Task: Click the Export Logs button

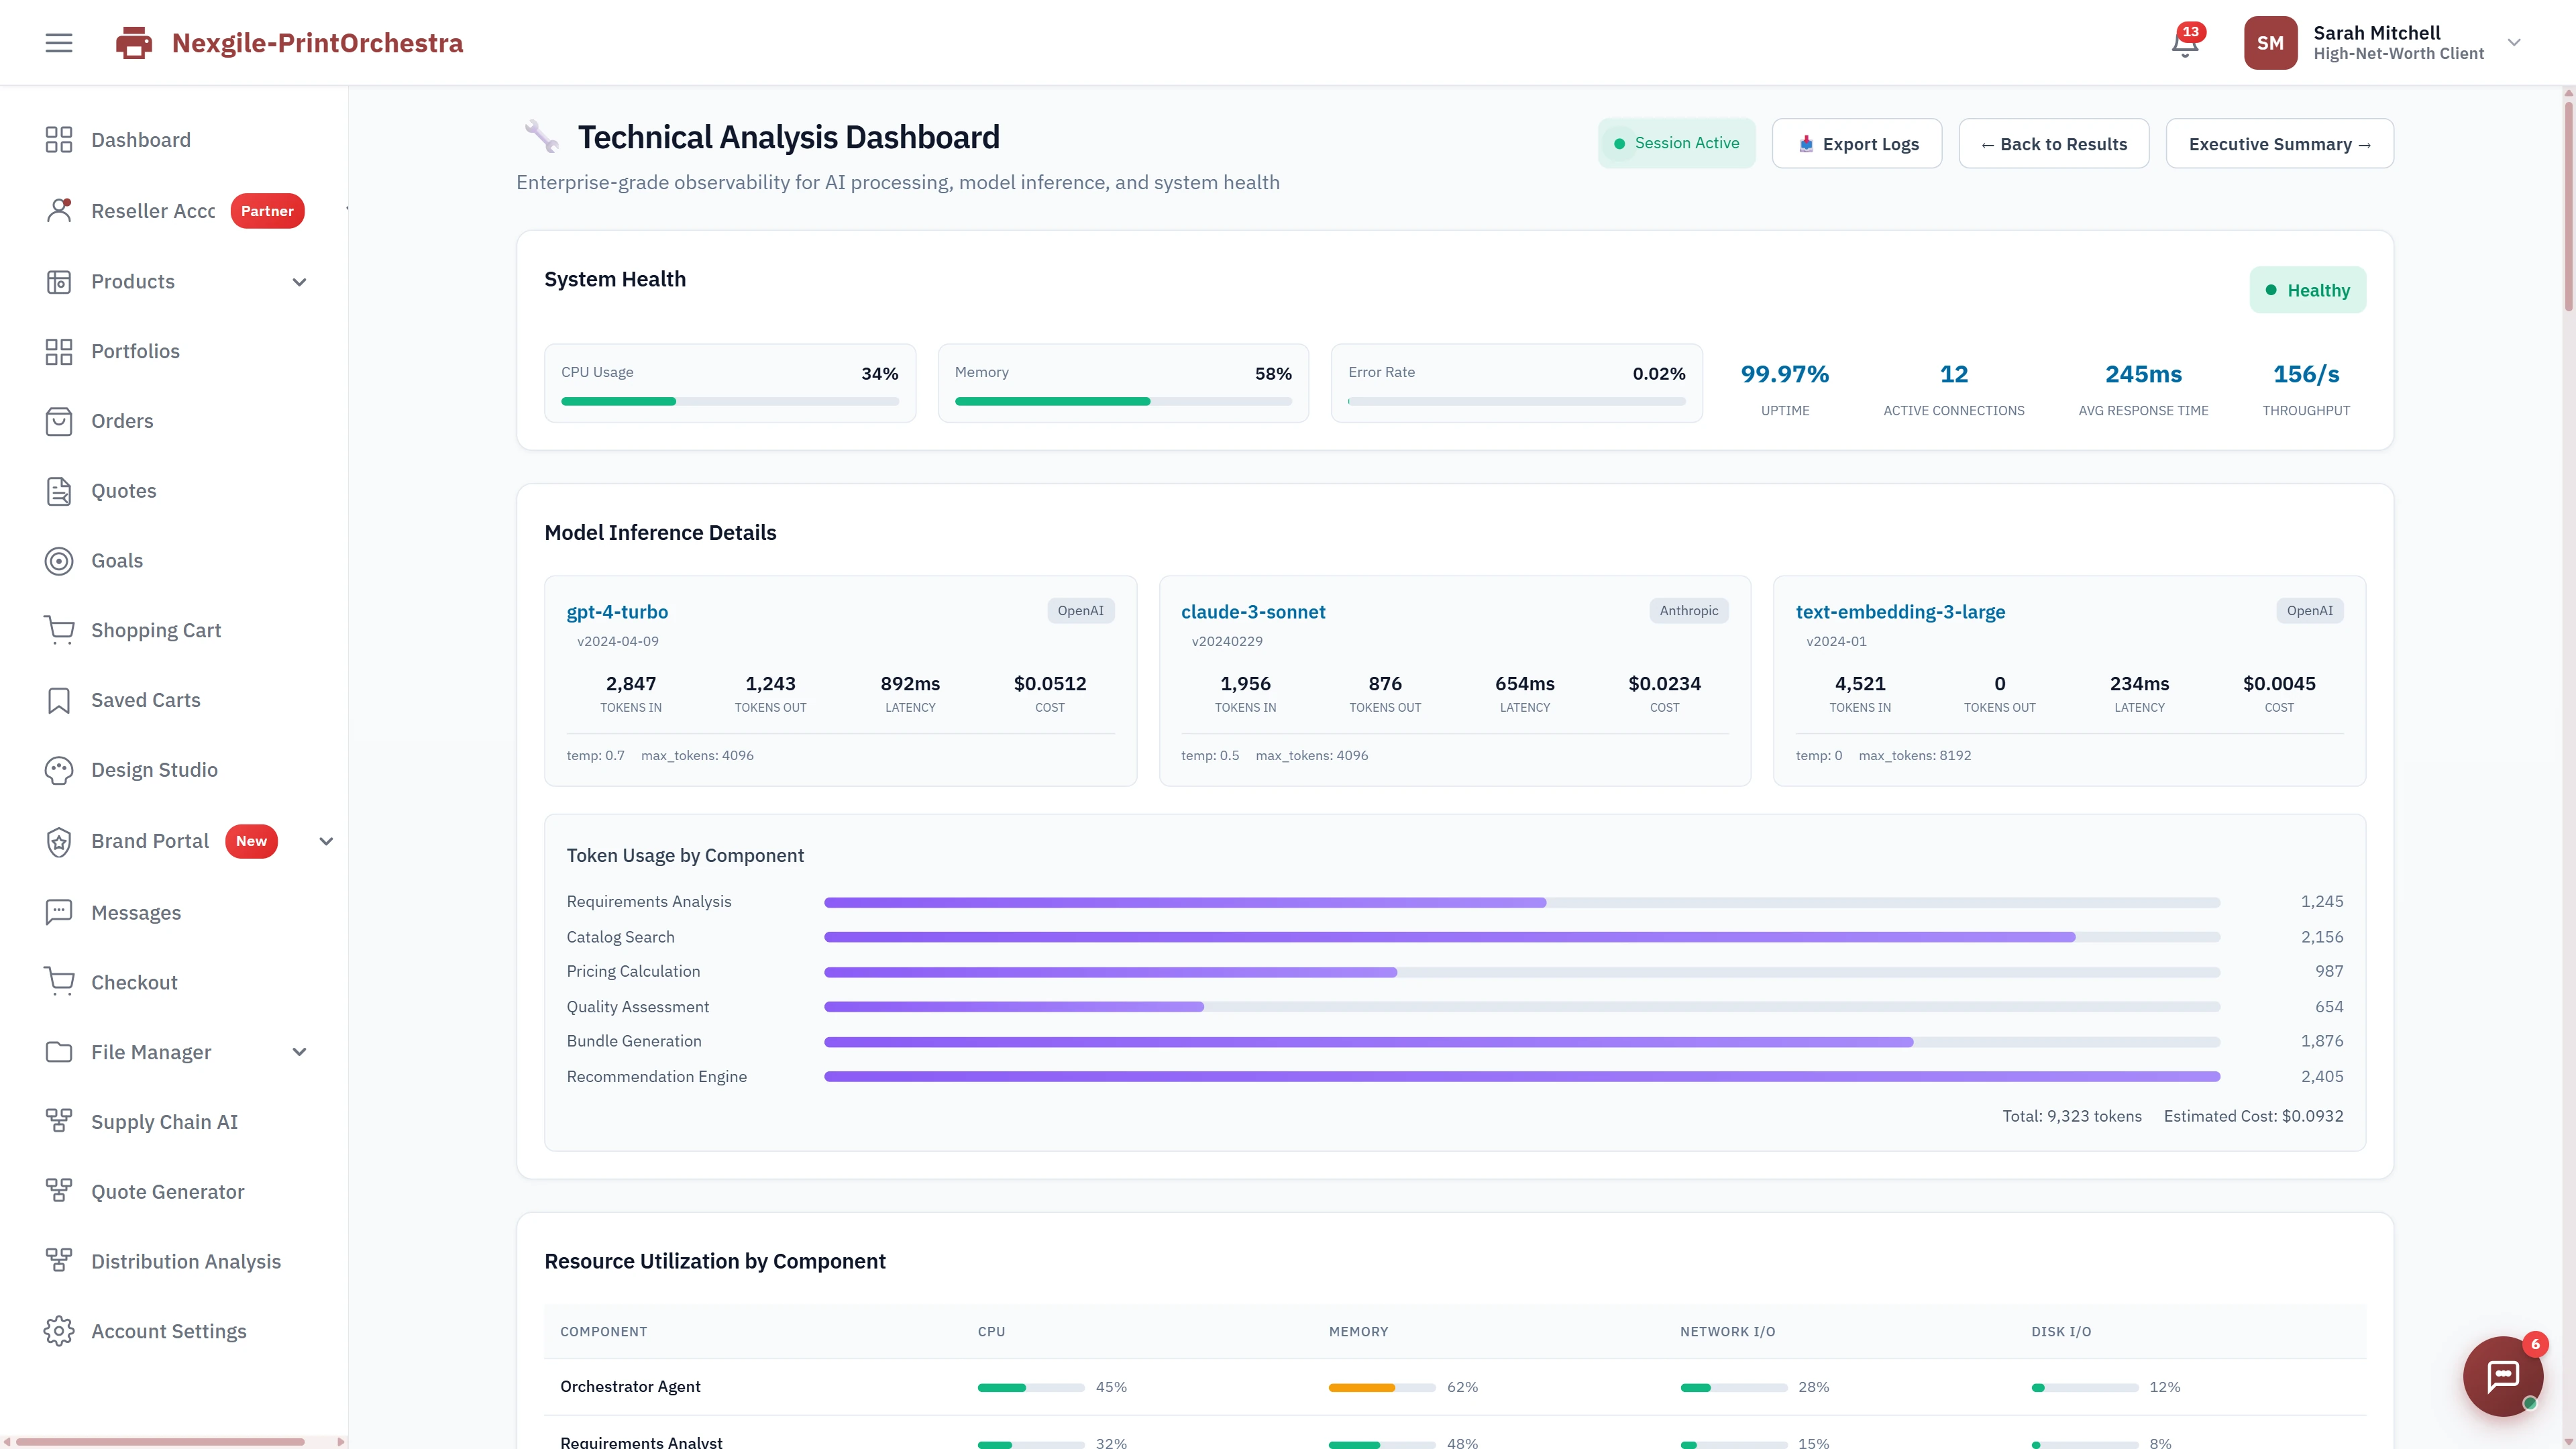Action: 1856,143
